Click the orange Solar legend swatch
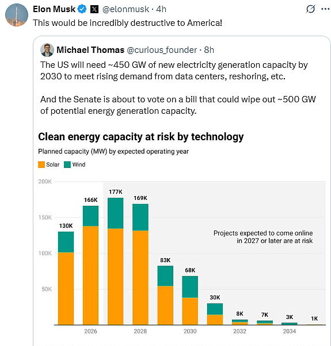Viewport: 331px width, 346px height. [x=41, y=164]
